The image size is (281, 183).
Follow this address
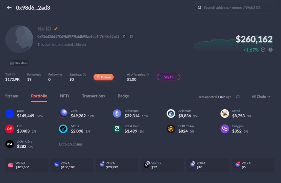(103, 77)
